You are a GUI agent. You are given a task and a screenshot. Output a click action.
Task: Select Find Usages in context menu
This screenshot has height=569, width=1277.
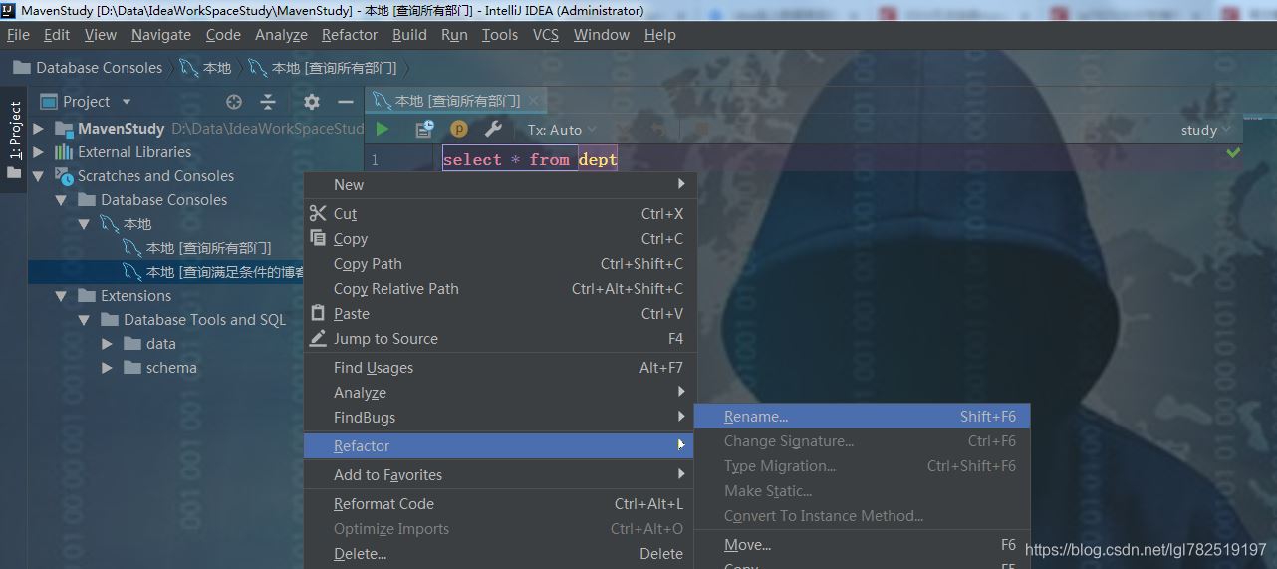[x=498, y=368]
